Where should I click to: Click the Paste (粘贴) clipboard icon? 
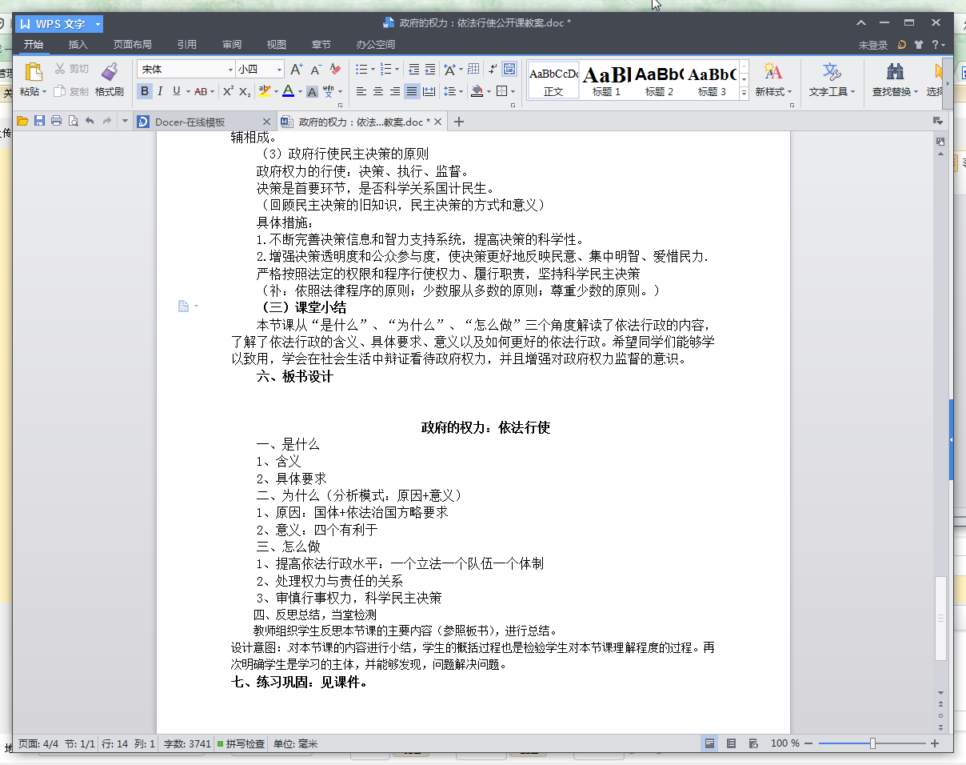coord(33,71)
